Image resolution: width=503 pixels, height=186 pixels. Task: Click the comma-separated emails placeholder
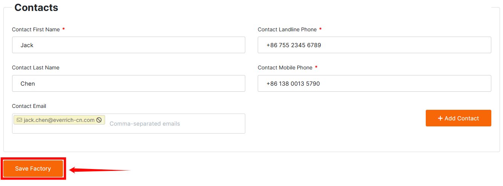(x=145, y=124)
